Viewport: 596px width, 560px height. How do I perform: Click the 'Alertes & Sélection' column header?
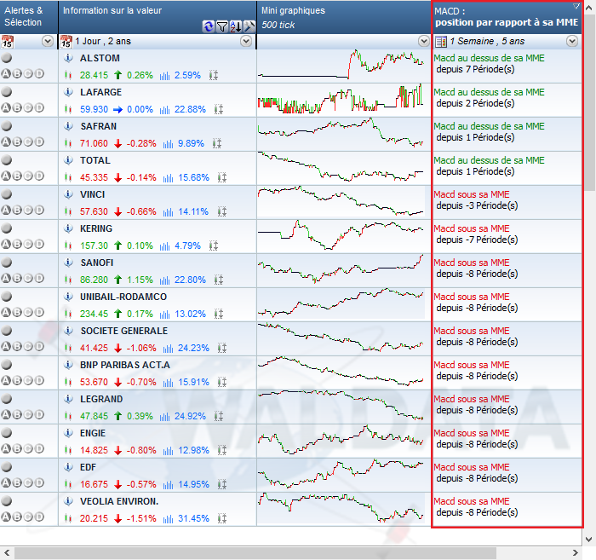click(x=29, y=17)
